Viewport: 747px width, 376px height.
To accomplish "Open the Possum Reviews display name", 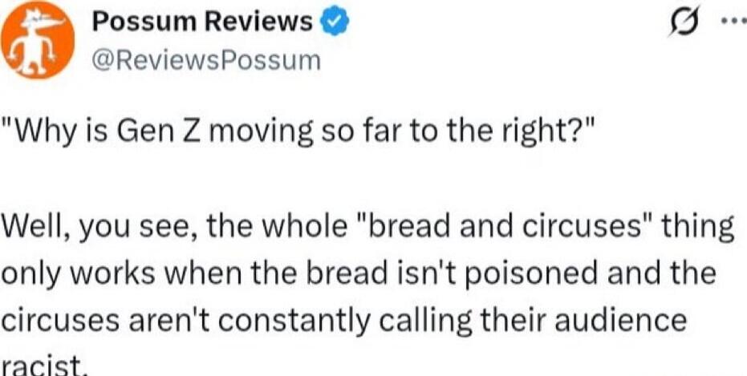I will click(202, 23).
